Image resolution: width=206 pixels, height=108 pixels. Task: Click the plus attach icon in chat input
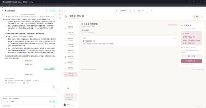click(x=4, y=102)
